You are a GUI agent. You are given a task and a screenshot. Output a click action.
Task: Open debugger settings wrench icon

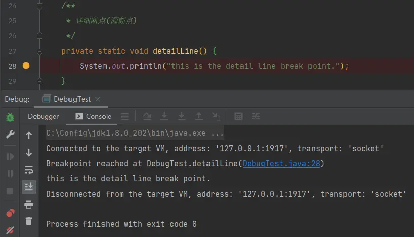[x=10, y=135]
